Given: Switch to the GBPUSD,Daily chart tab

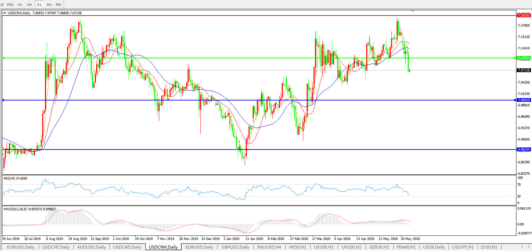Looking at the screenshot, I should pyautogui.click(x=235, y=247).
